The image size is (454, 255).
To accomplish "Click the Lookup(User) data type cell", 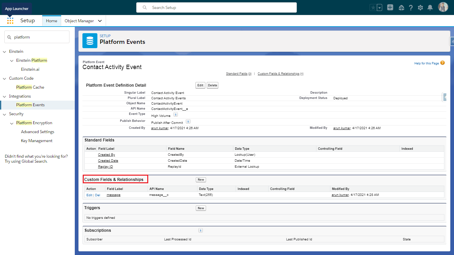I will coord(245,155).
